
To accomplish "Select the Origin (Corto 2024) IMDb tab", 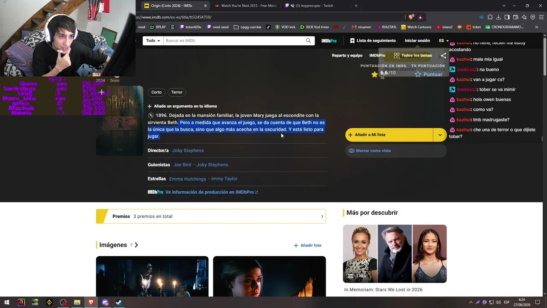I will [175, 6].
